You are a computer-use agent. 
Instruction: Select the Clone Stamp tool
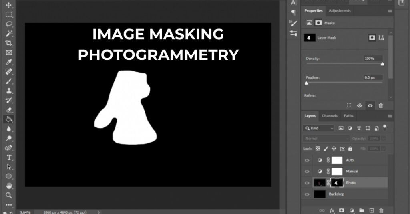tap(9, 91)
